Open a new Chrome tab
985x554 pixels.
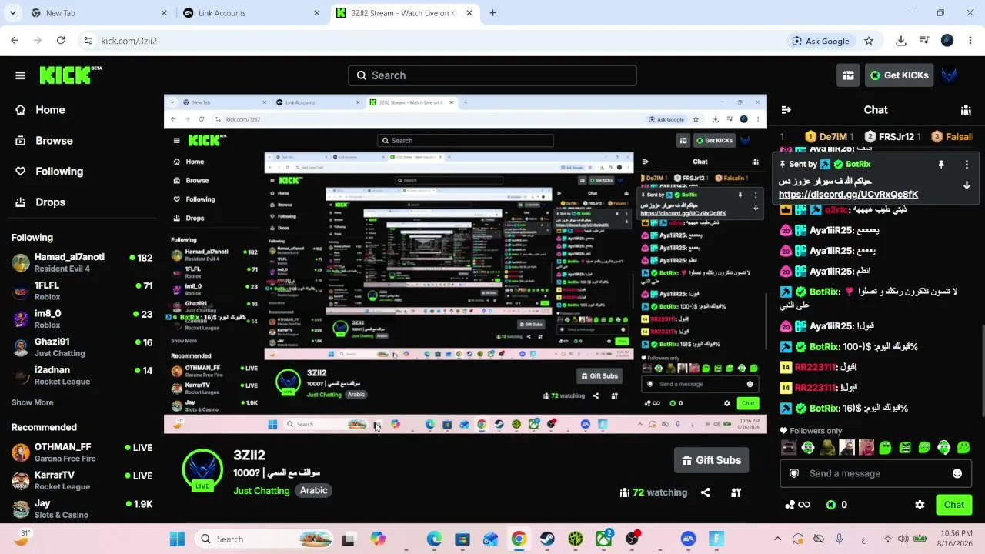click(492, 13)
